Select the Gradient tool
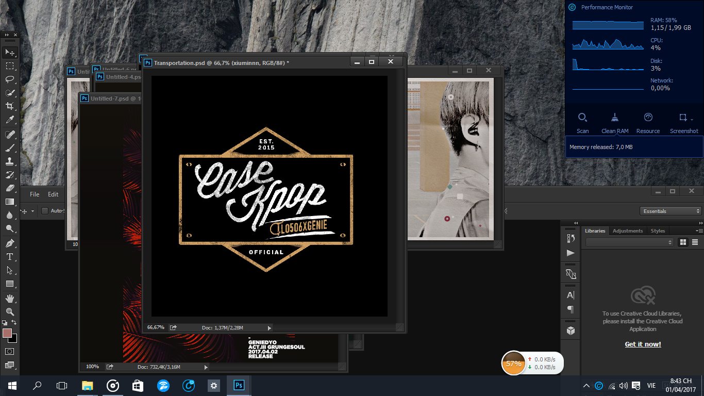The height and width of the screenshot is (396, 704). pyautogui.click(x=10, y=202)
